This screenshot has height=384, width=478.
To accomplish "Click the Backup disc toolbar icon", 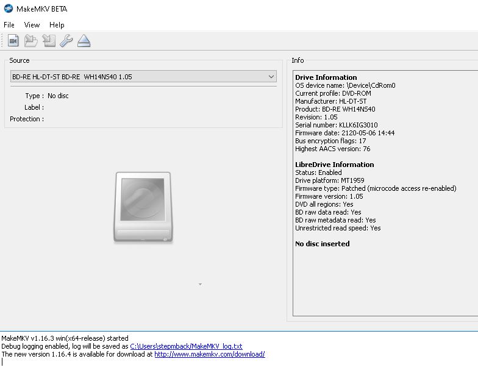I will click(49, 40).
